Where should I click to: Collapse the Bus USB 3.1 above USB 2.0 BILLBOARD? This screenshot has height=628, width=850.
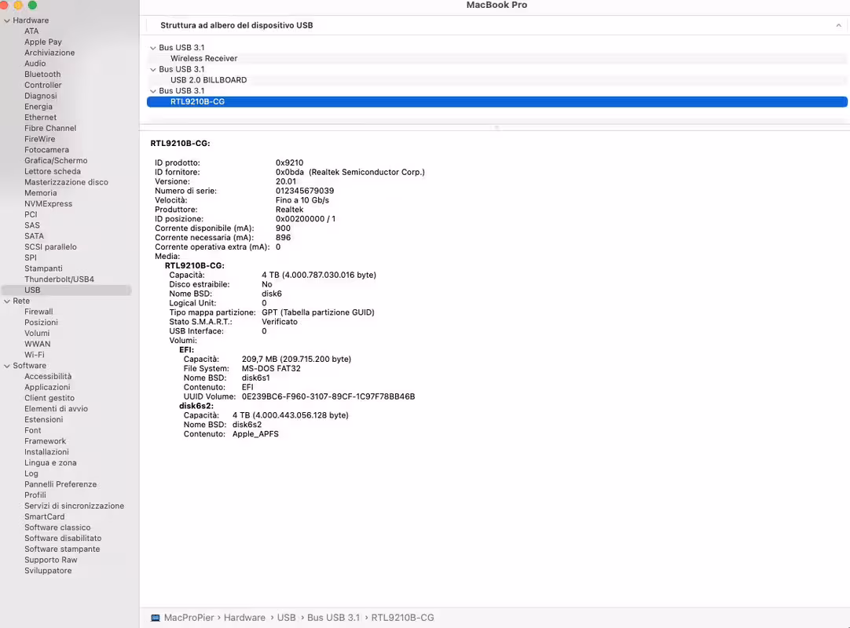coord(153,69)
